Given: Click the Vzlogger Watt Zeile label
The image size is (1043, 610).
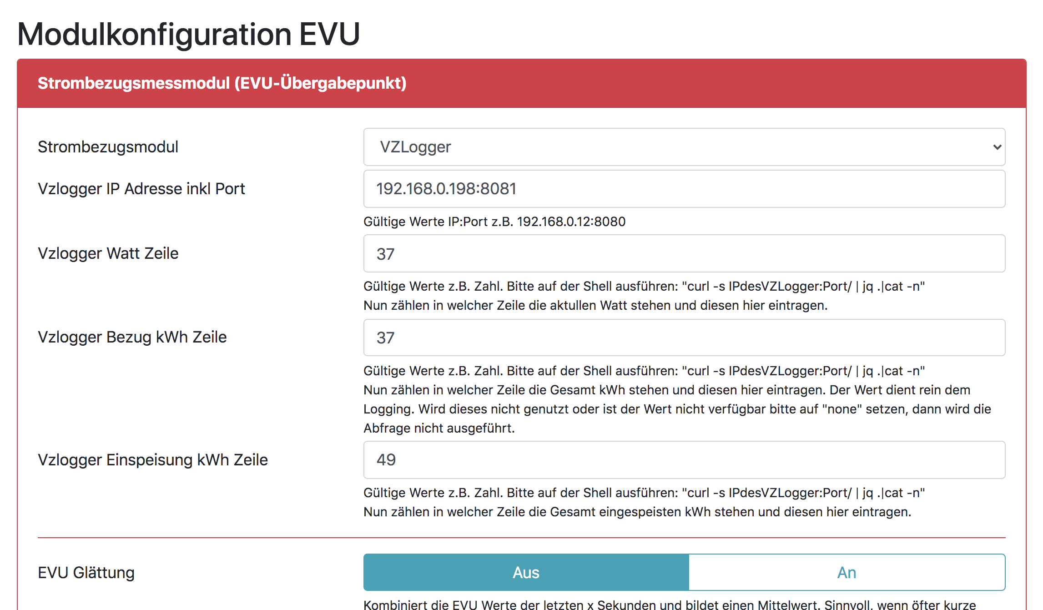Looking at the screenshot, I should (x=108, y=253).
